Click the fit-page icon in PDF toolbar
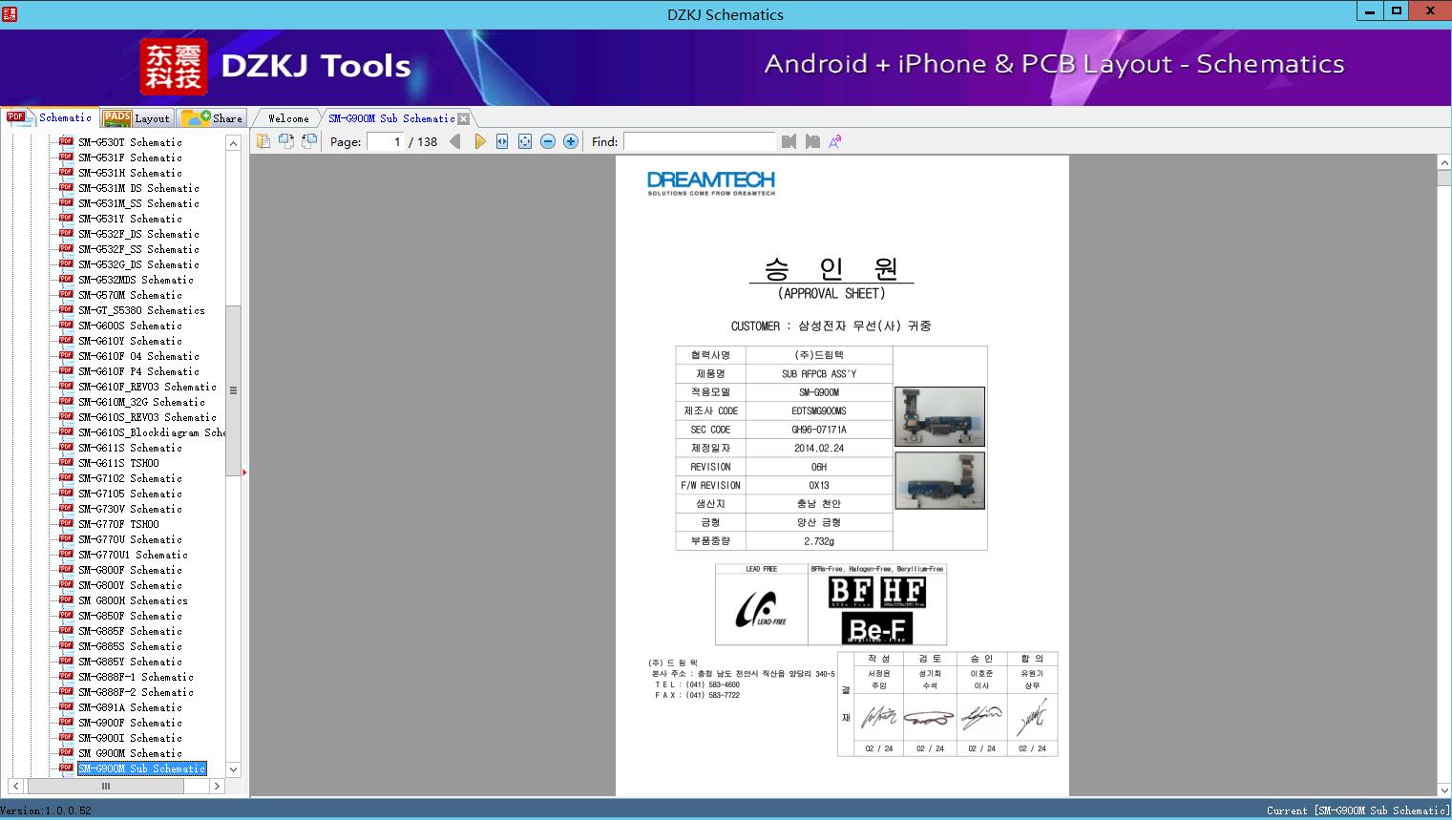The height and width of the screenshot is (820, 1452). click(525, 141)
